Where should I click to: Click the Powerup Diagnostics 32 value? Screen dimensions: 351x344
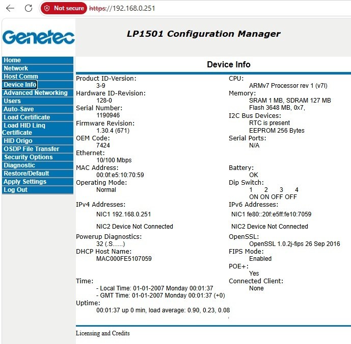(111, 244)
